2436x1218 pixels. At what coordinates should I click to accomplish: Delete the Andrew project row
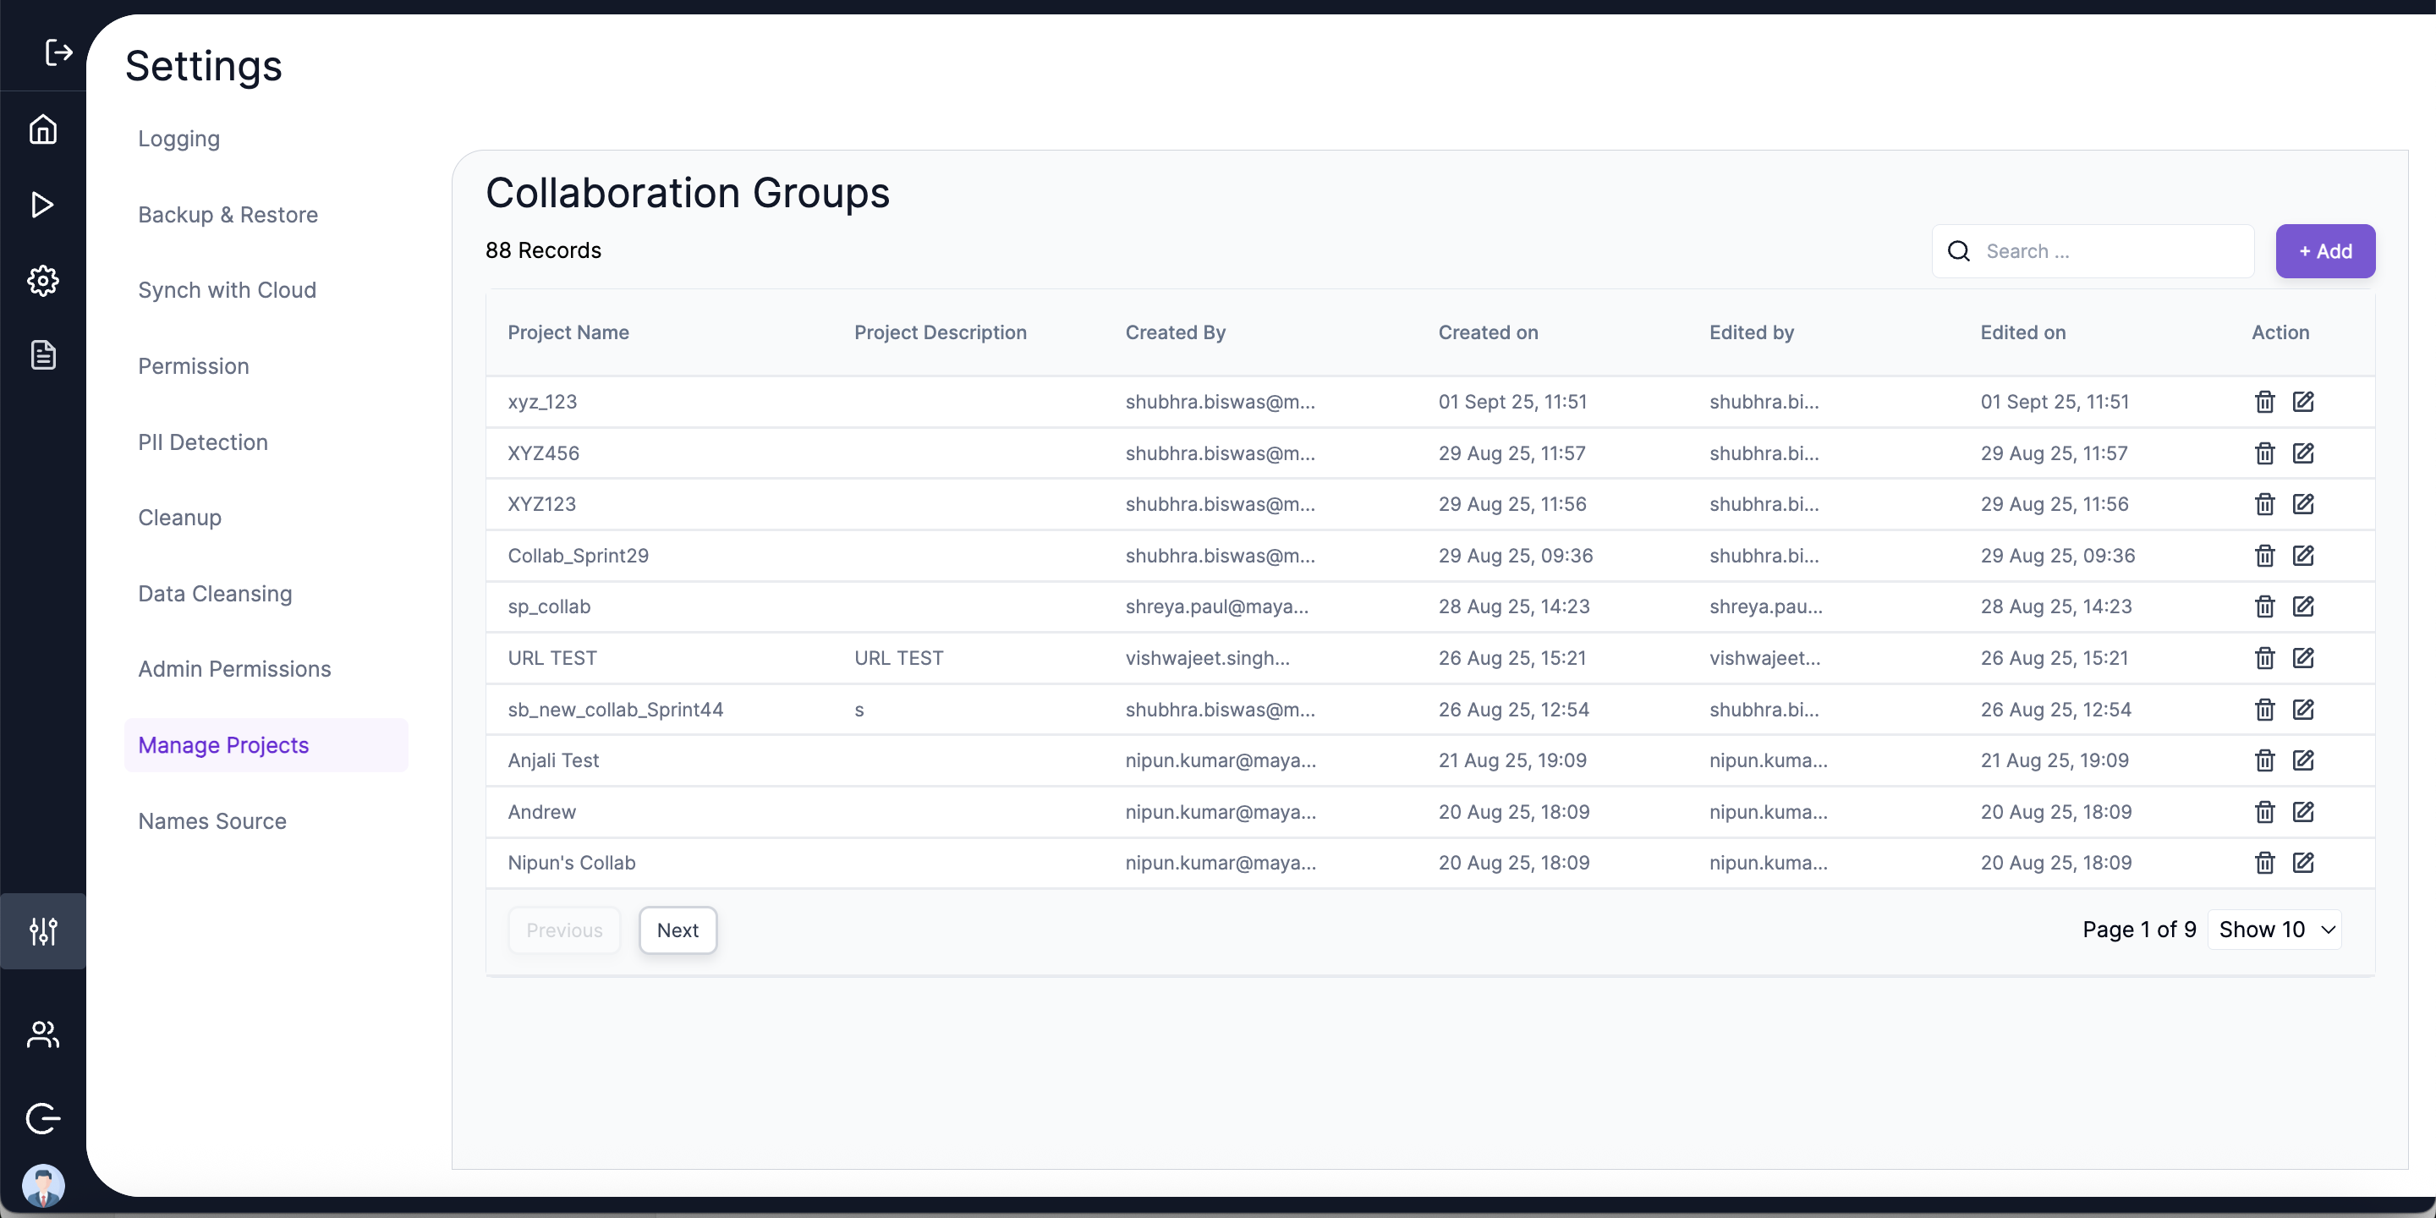coord(2264,811)
